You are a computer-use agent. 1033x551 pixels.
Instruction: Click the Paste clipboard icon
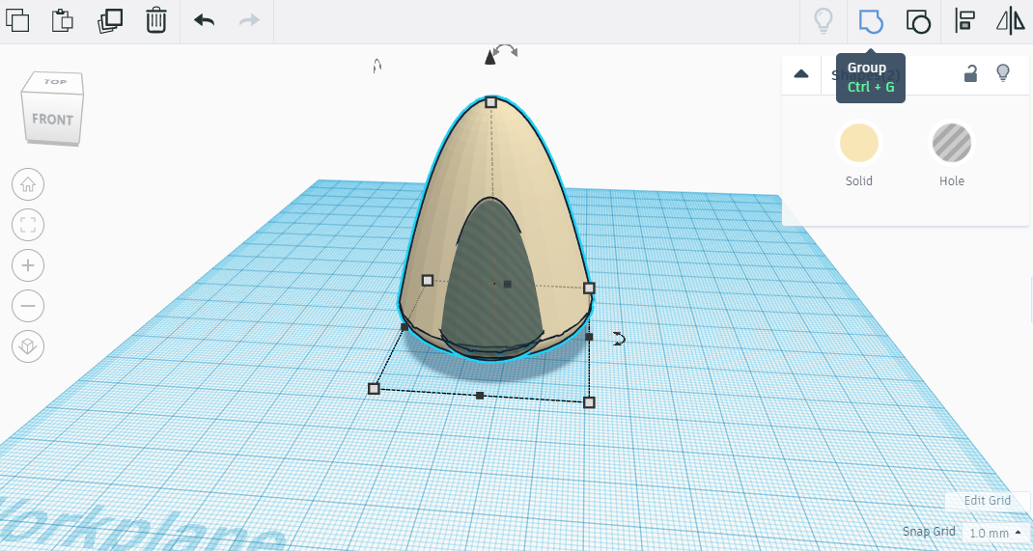(63, 20)
